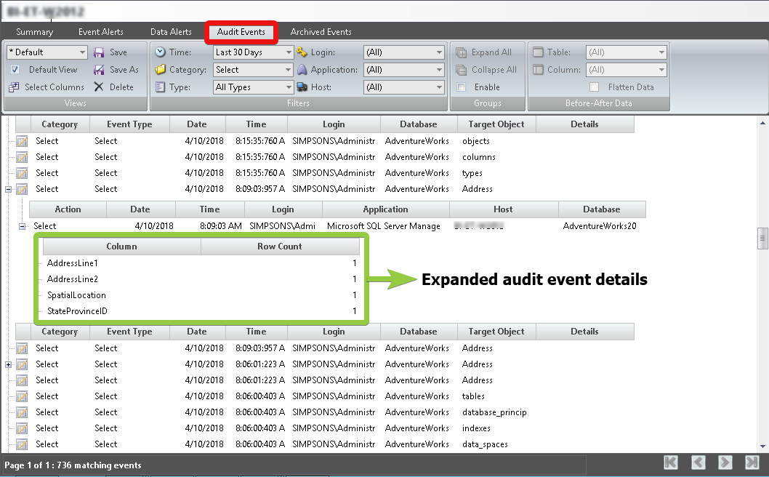
Task: Toggle the Default View checkbox
Action: (15, 70)
